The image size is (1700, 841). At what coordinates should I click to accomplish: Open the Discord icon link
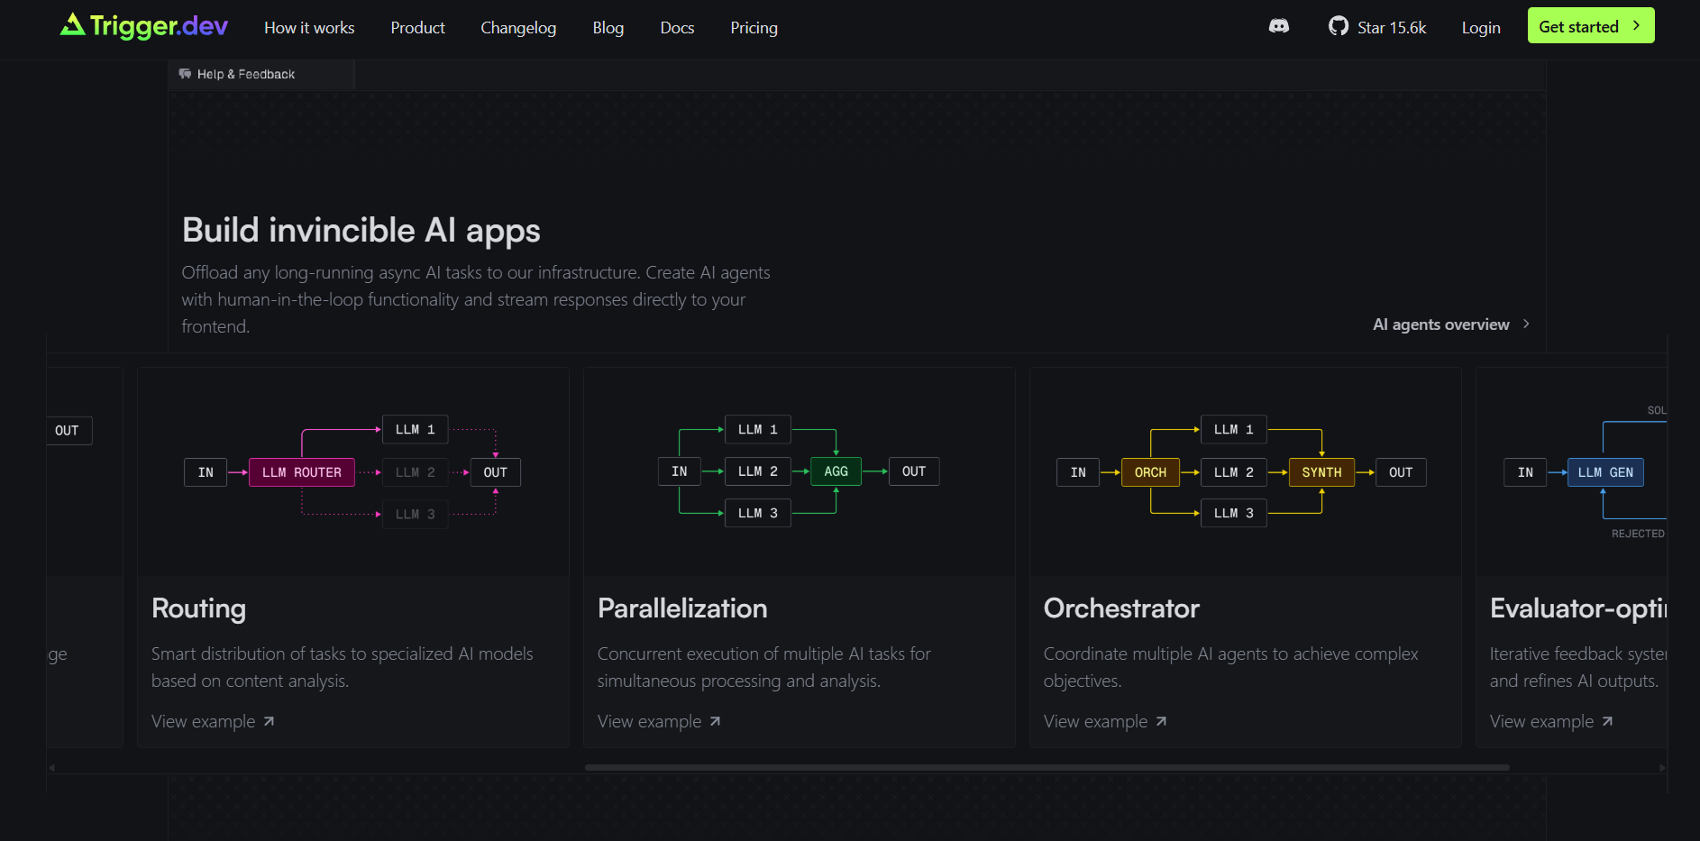(x=1278, y=26)
